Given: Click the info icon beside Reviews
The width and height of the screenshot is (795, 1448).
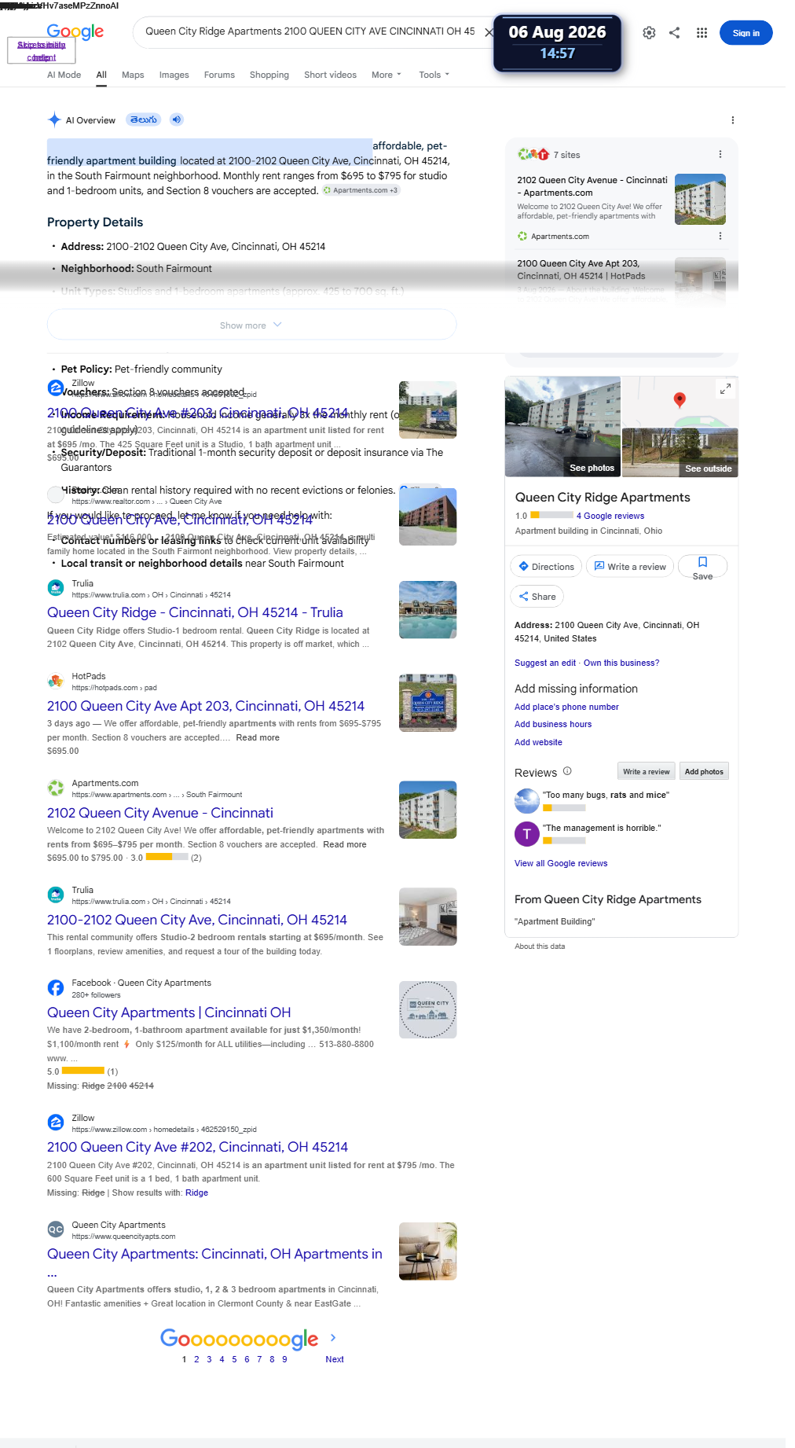Looking at the screenshot, I should [x=567, y=771].
